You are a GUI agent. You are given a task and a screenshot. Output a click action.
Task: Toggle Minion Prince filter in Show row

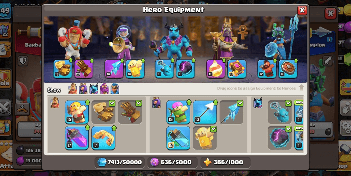click(x=93, y=89)
